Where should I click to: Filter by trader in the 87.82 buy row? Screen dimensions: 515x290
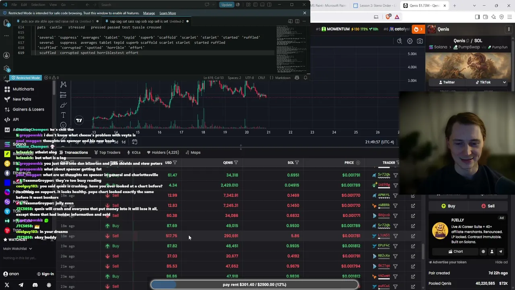pos(396,246)
